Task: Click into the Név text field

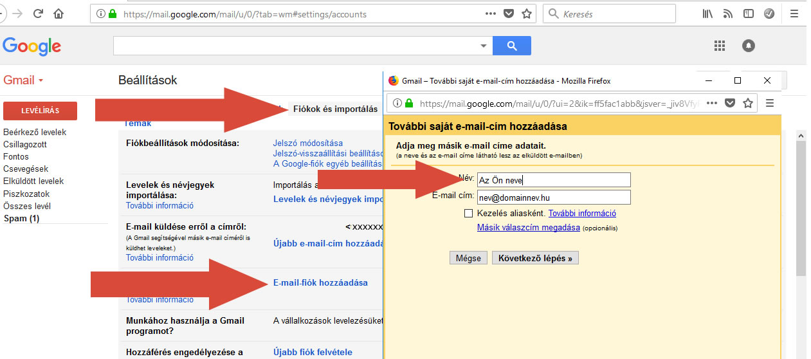Action: (554, 180)
